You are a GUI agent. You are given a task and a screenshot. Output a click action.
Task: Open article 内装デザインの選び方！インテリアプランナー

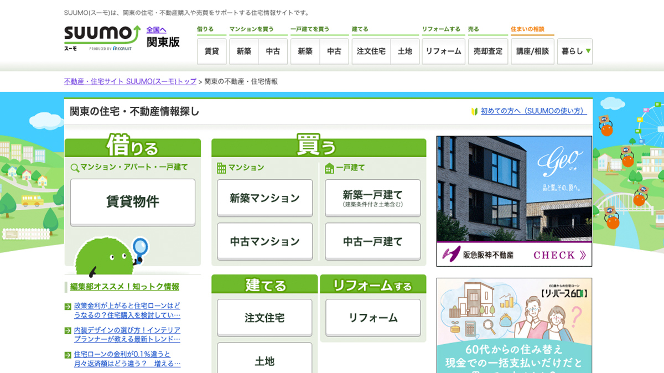[127, 335]
